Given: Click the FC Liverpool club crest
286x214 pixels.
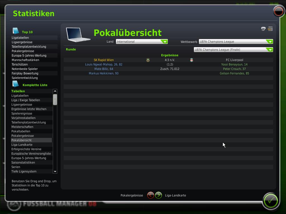Looking at the screenshot, I should (x=192, y=60).
